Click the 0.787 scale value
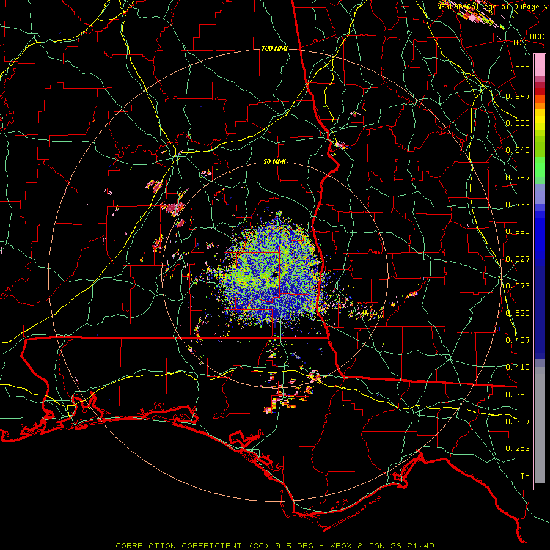Screen dimensions: 550x550 click(x=518, y=177)
